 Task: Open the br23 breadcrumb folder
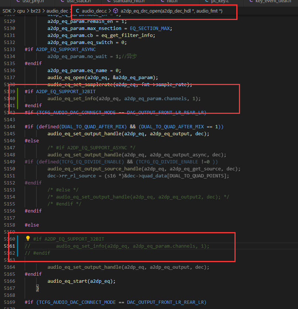(35, 11)
